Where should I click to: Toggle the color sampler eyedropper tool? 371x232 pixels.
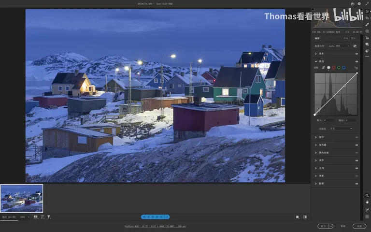[367, 210]
